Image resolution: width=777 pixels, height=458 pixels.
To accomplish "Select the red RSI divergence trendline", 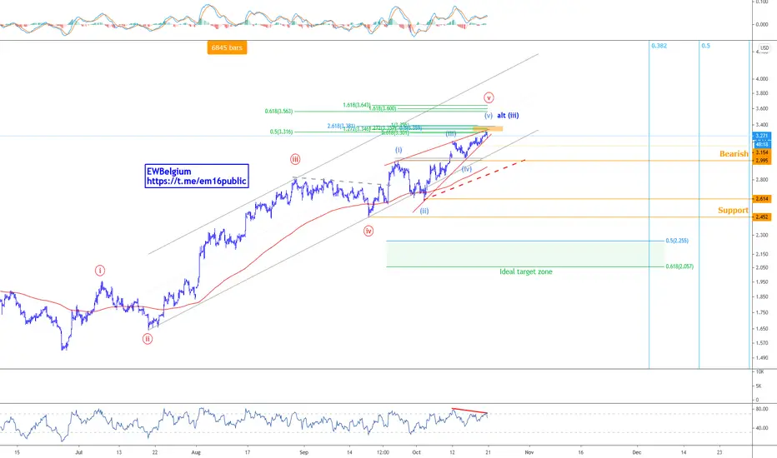I will [469, 411].
